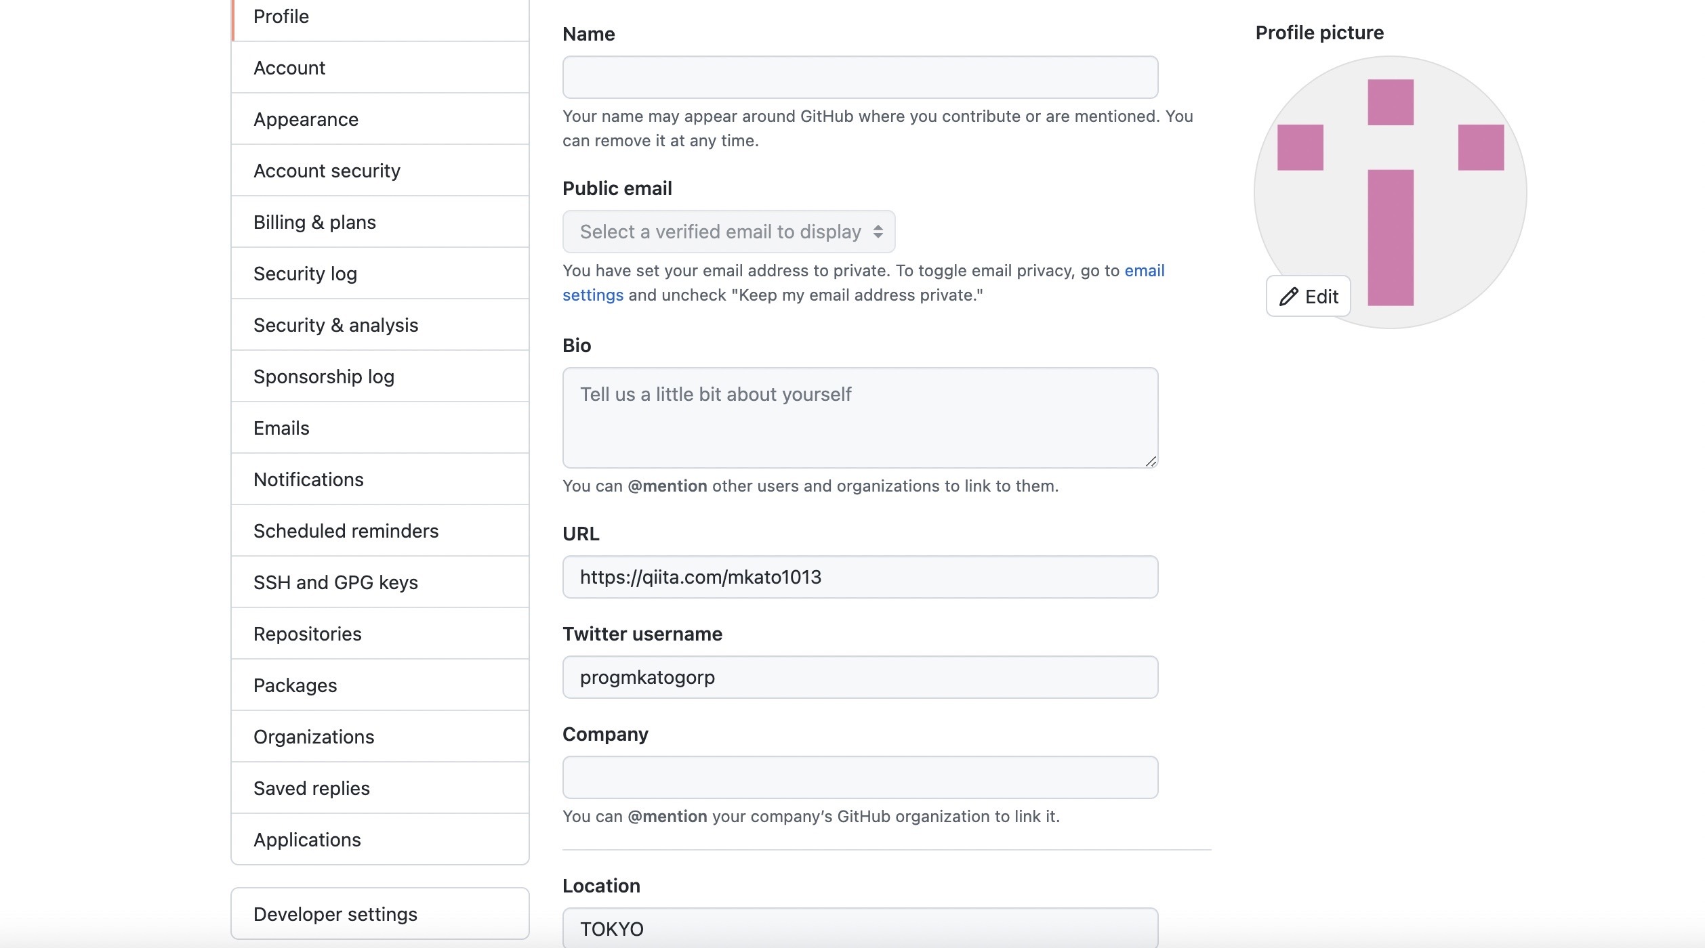Open the email settings link

(x=1144, y=271)
